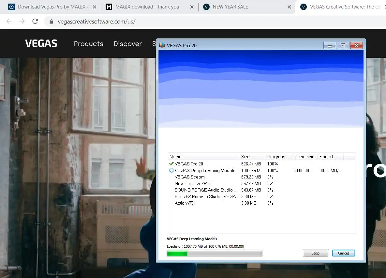Click the MAGIX tab favicon

point(109,7)
